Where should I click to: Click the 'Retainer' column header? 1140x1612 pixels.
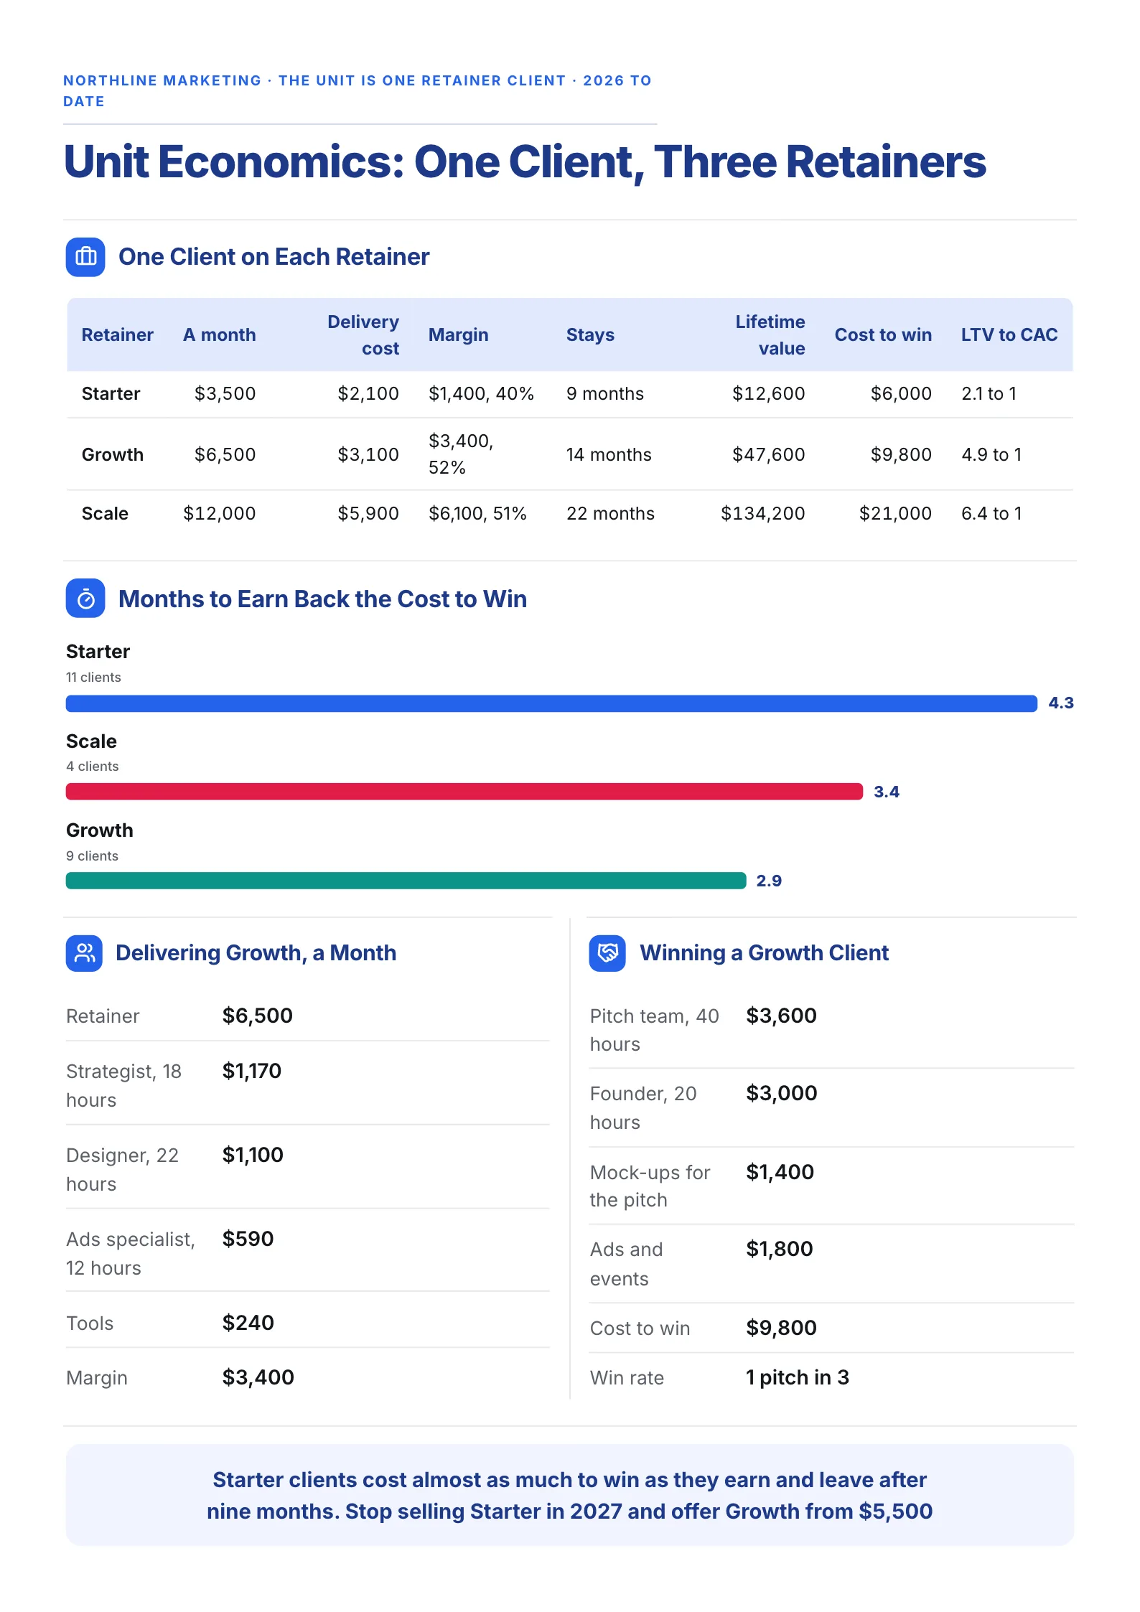pyautogui.click(x=118, y=334)
